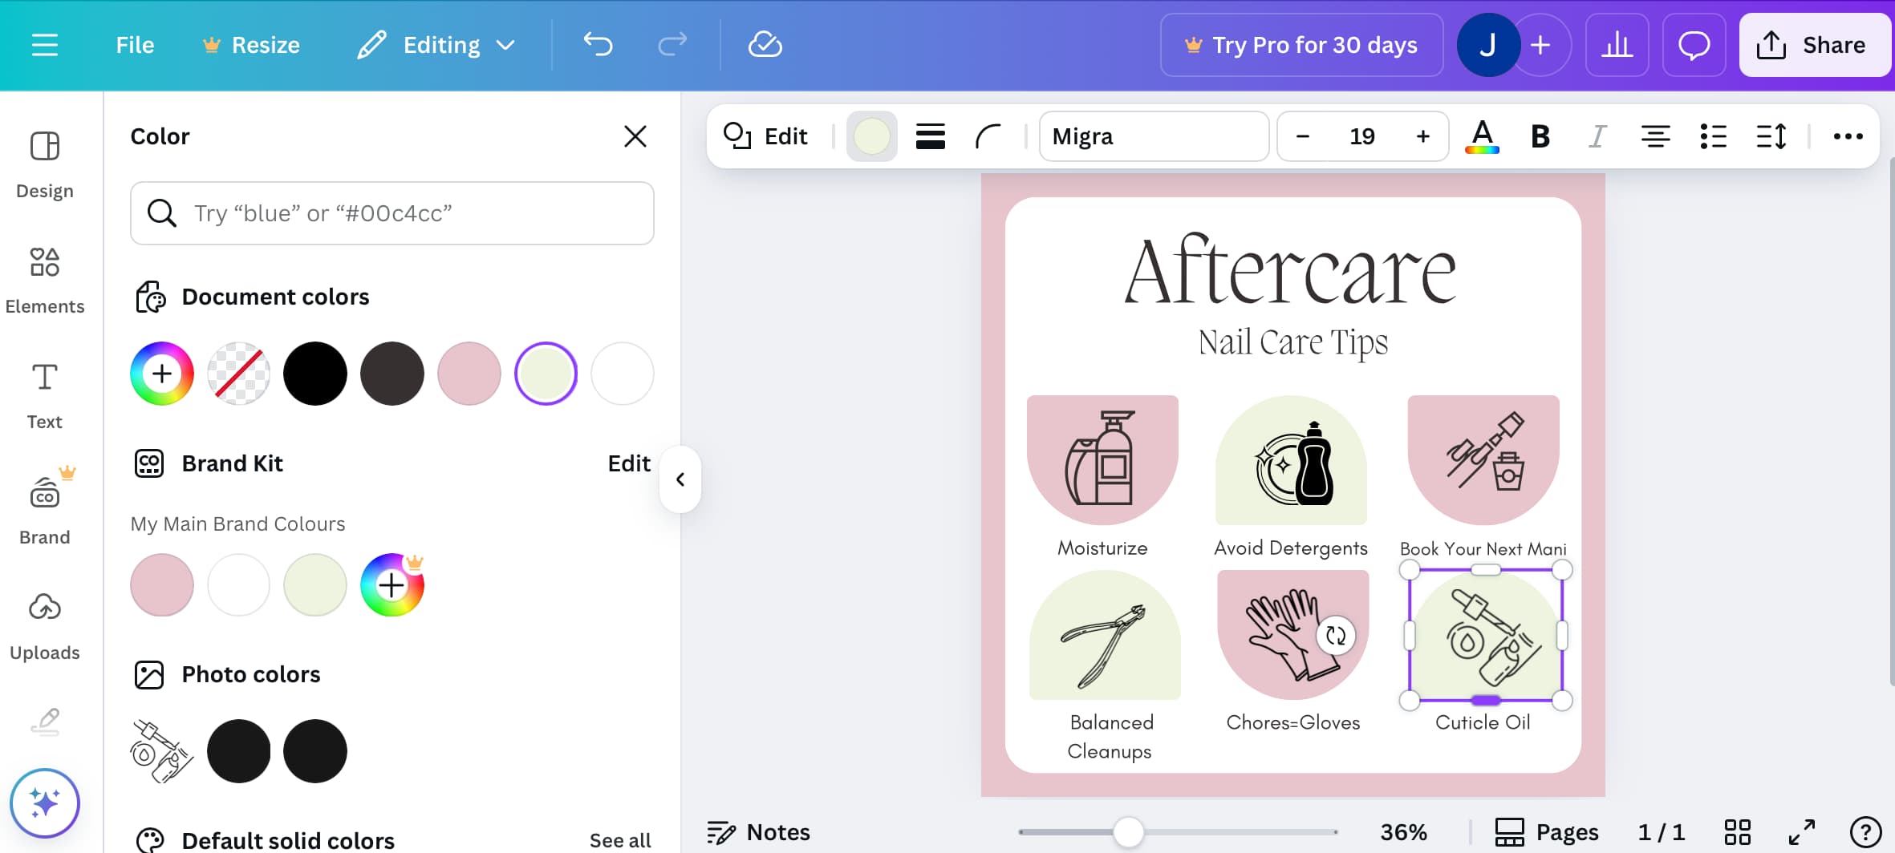The width and height of the screenshot is (1895, 853).
Task: Toggle bulleted list formatting
Action: [x=1714, y=136]
